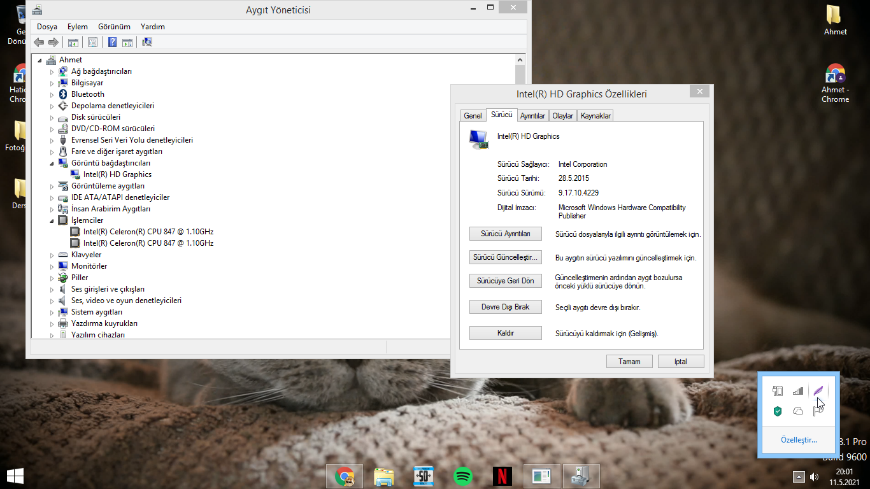Screen dimensions: 870x489
Task: Click the speaker volume icon in system tray
Action: (x=814, y=476)
